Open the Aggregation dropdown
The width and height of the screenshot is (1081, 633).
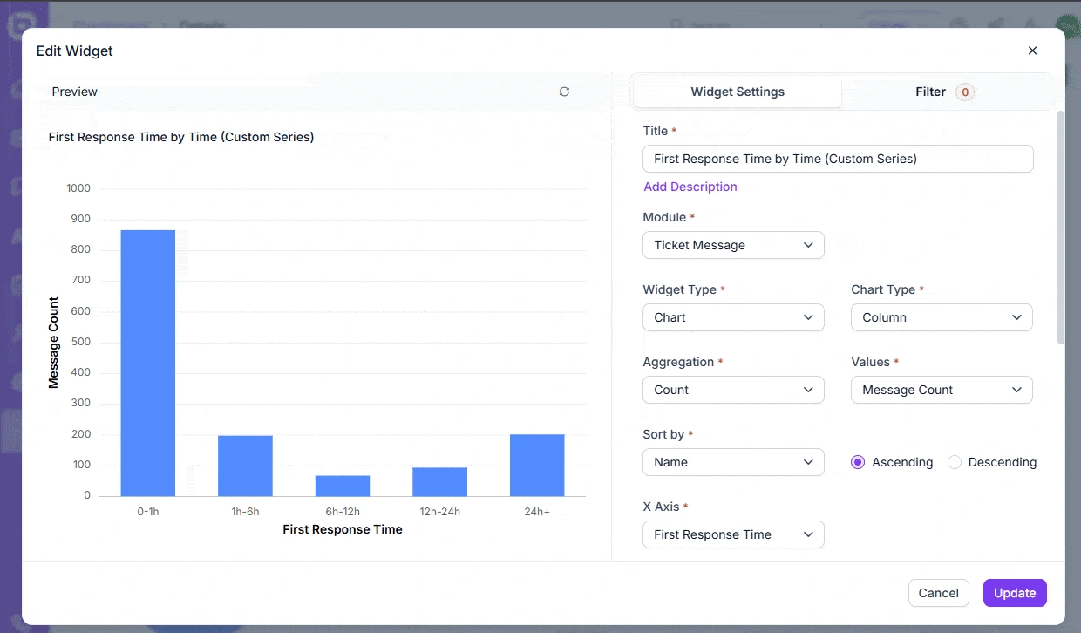click(733, 390)
